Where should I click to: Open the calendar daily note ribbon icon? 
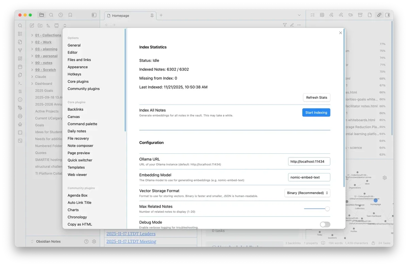click(x=20, y=67)
